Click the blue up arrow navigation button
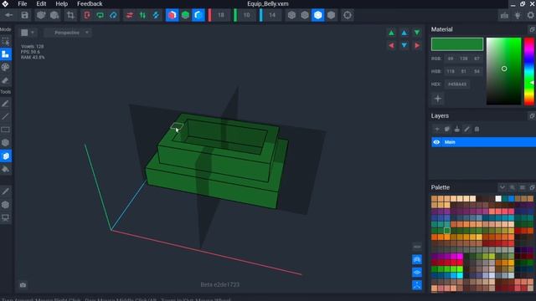This screenshot has width=536, height=301. pos(405,33)
